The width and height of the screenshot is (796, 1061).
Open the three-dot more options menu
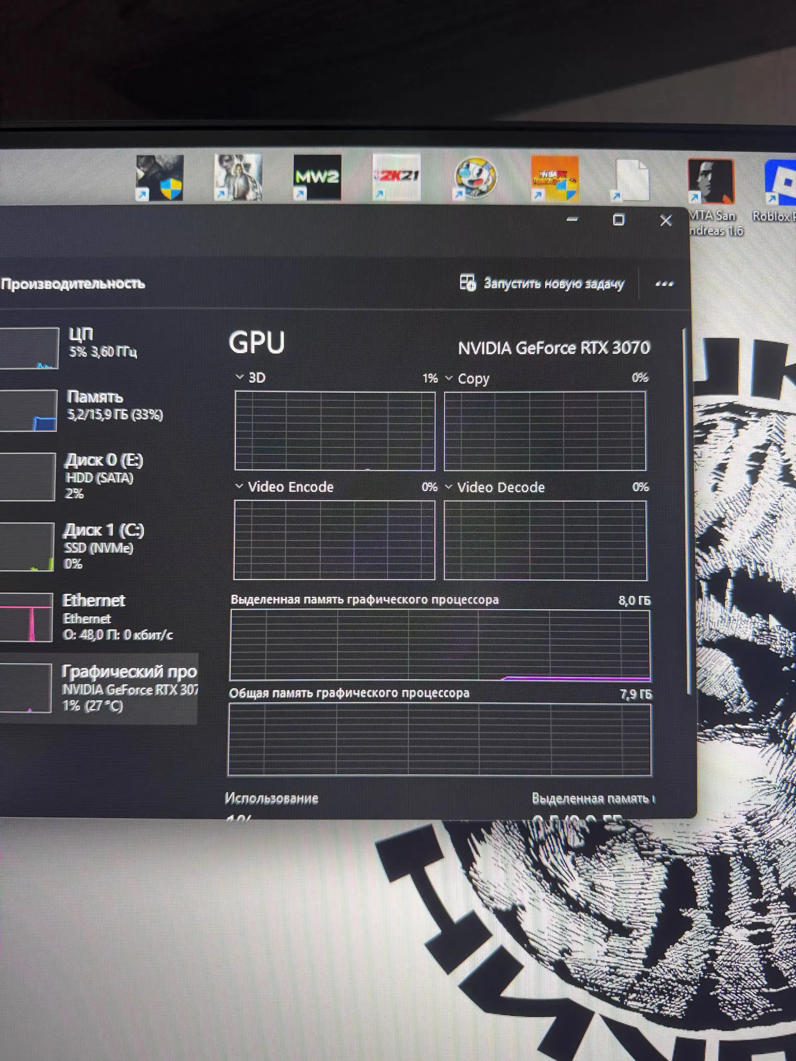click(x=664, y=284)
